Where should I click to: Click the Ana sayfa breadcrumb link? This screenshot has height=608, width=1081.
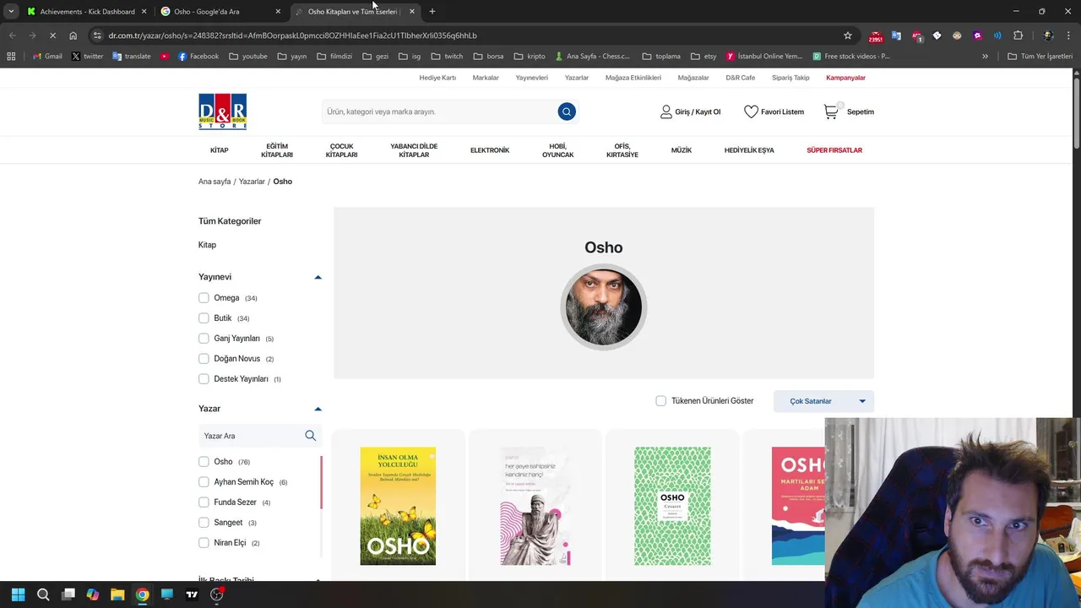(215, 182)
